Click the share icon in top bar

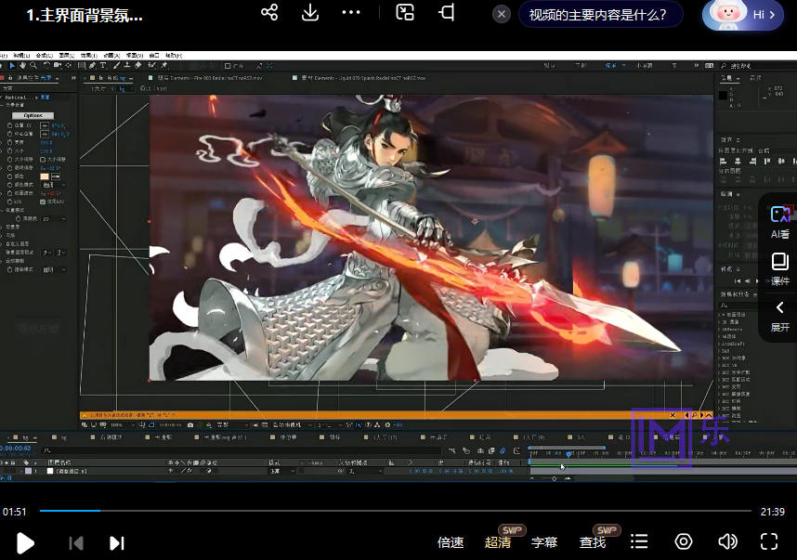(269, 13)
